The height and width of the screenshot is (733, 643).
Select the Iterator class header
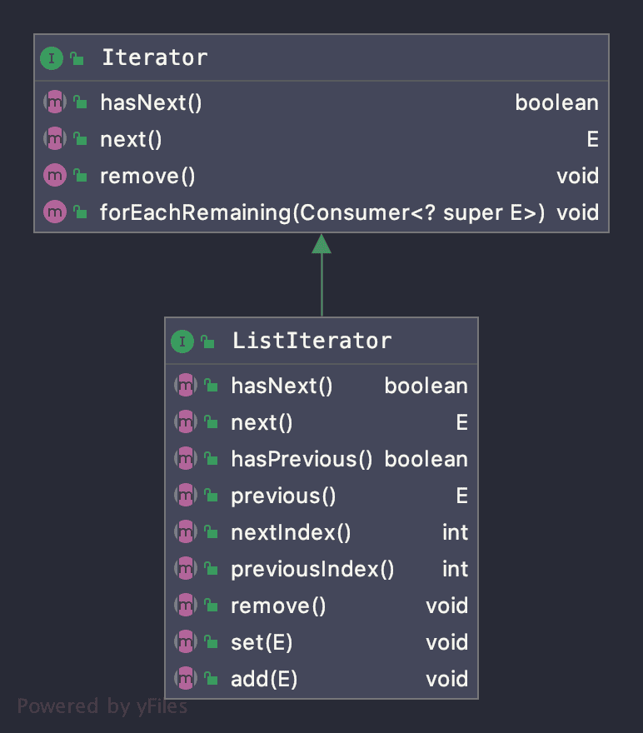[x=321, y=58]
